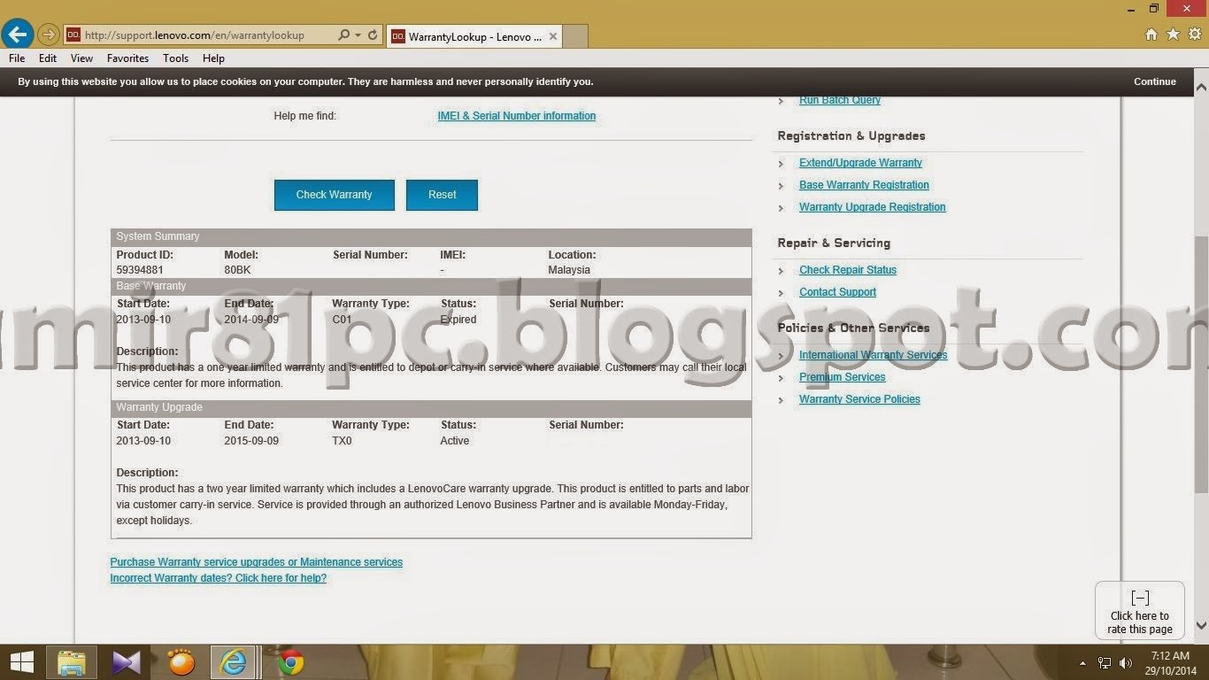Select the WarrantyLookup - Lenovo tab
Image resolution: width=1209 pixels, height=680 pixels.
point(474,36)
